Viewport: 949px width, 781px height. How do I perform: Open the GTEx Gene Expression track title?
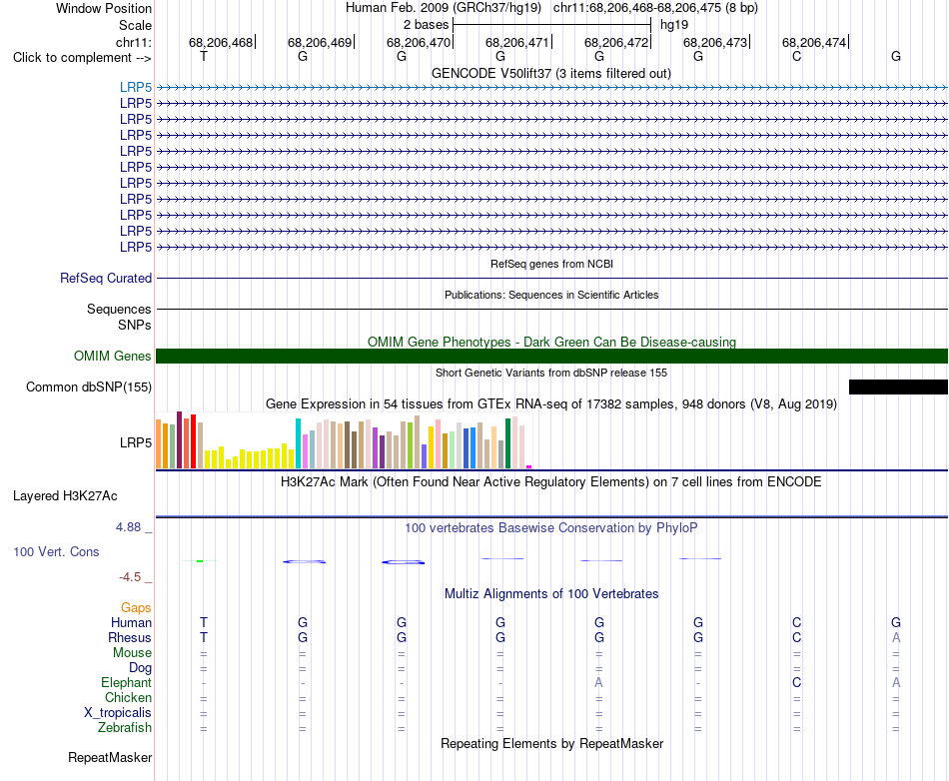pos(551,404)
